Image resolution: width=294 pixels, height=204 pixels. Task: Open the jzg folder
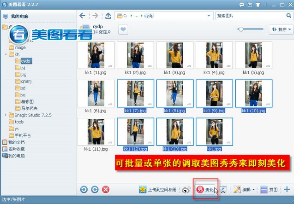pos(21,75)
